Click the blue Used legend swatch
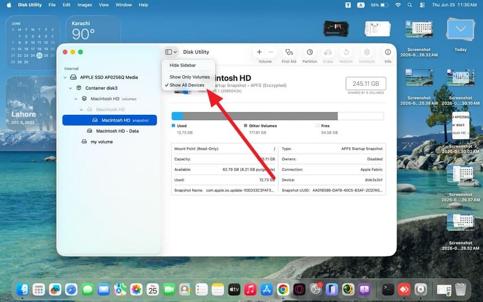This screenshot has height=302, width=483. (x=173, y=126)
